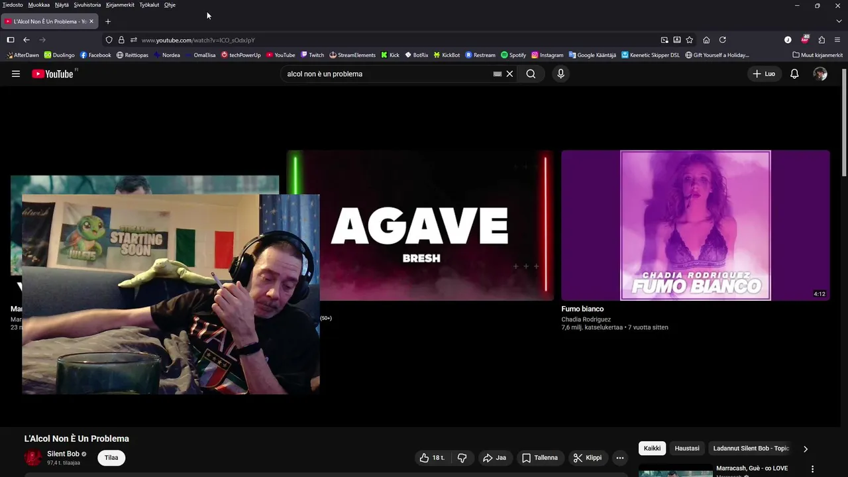Image resolution: width=848 pixels, height=477 pixels.
Task: Open the Twitch bookmark
Action: coord(312,55)
